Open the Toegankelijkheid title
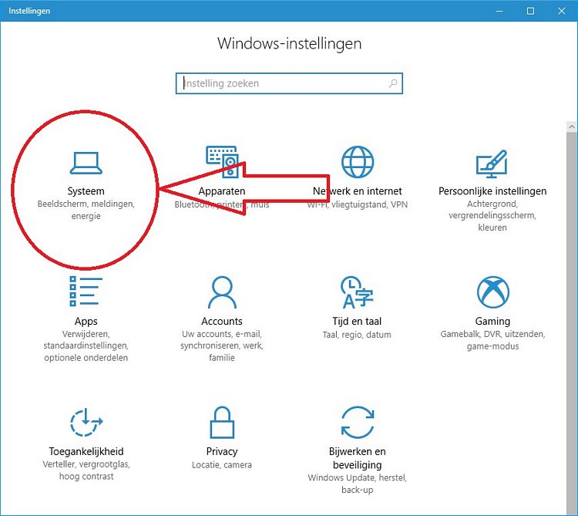 click(x=86, y=451)
